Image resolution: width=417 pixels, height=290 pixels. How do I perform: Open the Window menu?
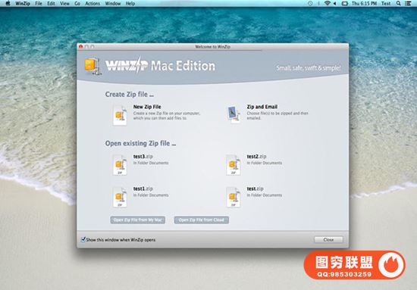[x=113, y=4]
